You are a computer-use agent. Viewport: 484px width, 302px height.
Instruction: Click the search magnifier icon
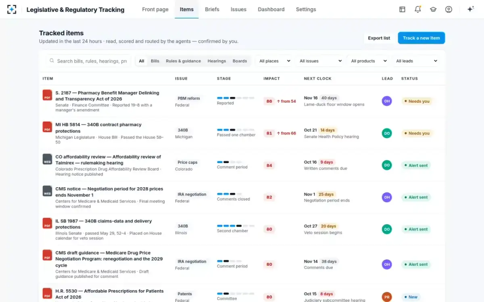[52, 61]
